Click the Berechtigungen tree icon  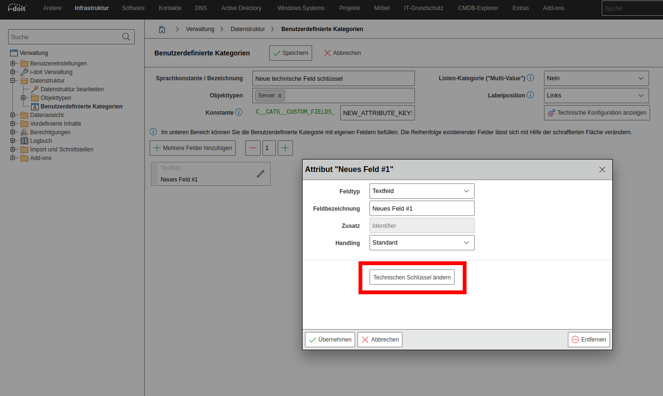pos(24,132)
